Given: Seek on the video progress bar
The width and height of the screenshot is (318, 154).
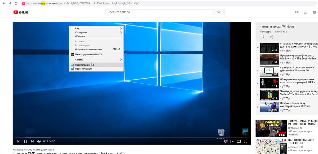Looking at the screenshot, I should tap(132, 138).
